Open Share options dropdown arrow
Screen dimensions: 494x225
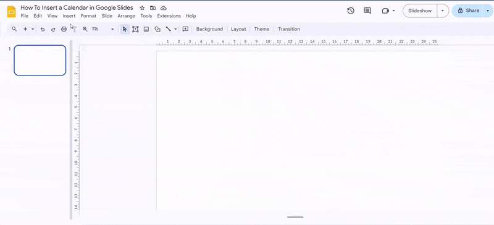488,11
